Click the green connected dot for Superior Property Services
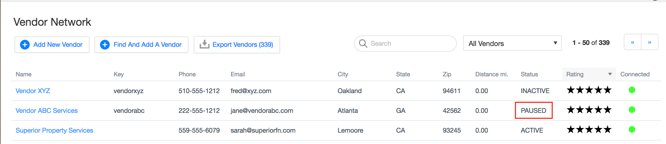 click(x=632, y=130)
